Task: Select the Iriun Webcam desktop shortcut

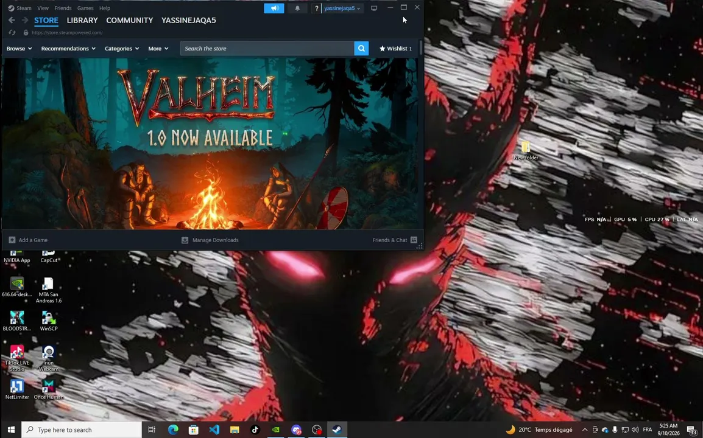Action: coord(48,358)
